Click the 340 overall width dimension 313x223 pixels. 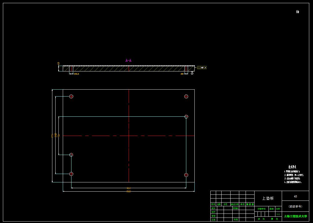128,191
